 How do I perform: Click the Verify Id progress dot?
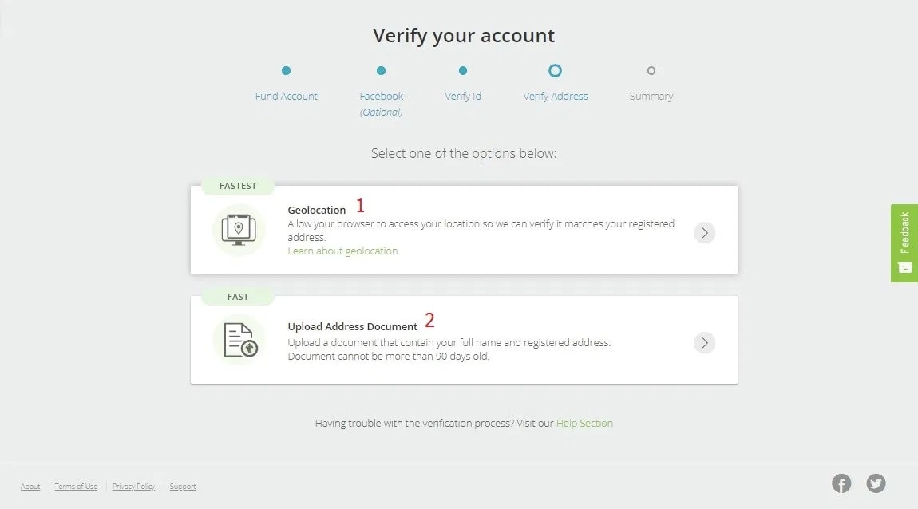[462, 71]
